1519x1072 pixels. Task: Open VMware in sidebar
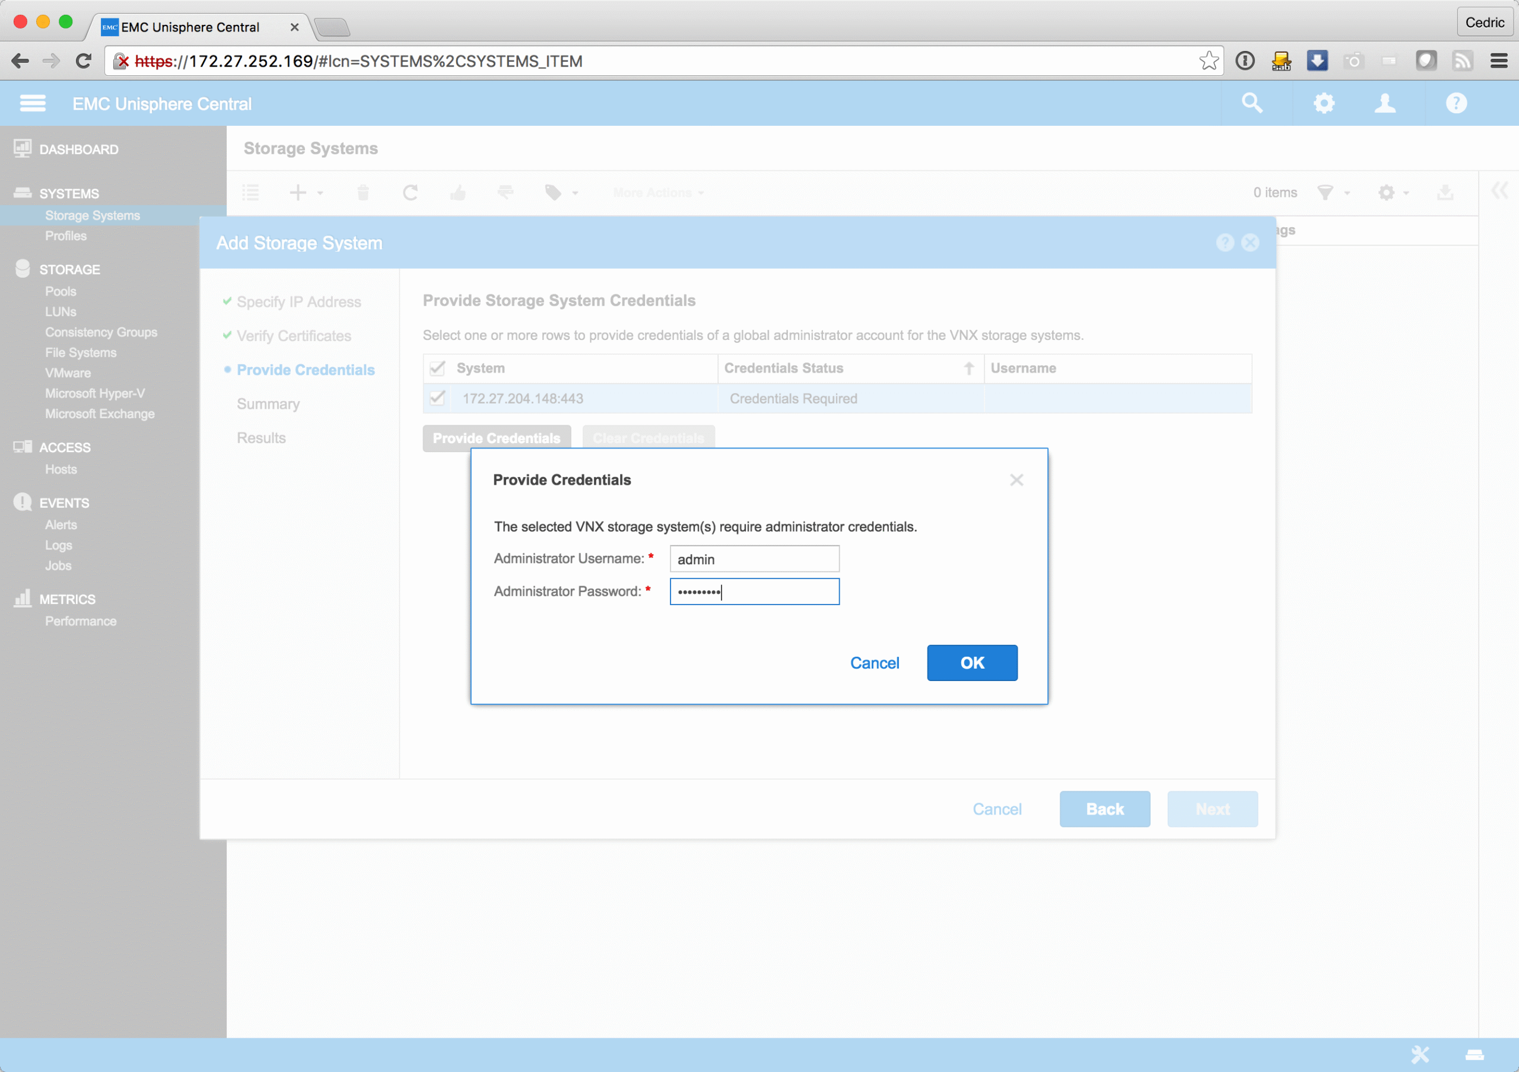point(68,373)
